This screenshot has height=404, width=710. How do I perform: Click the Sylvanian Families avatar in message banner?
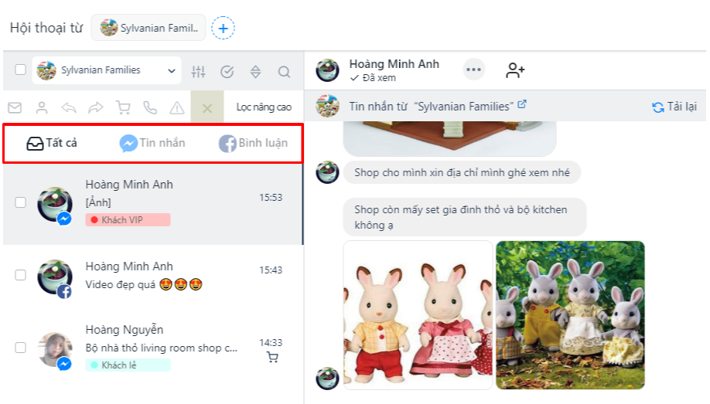[327, 107]
